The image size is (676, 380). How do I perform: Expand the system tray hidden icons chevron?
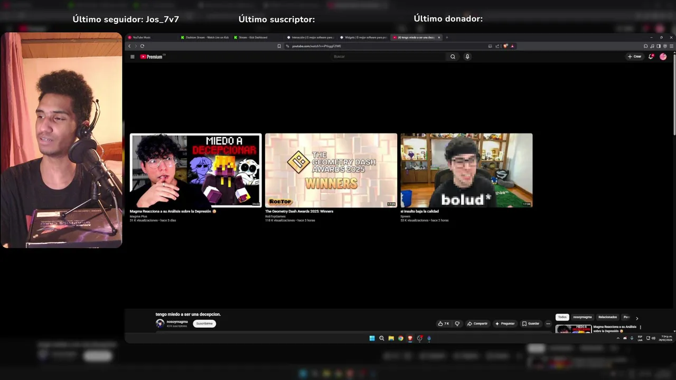(618, 338)
